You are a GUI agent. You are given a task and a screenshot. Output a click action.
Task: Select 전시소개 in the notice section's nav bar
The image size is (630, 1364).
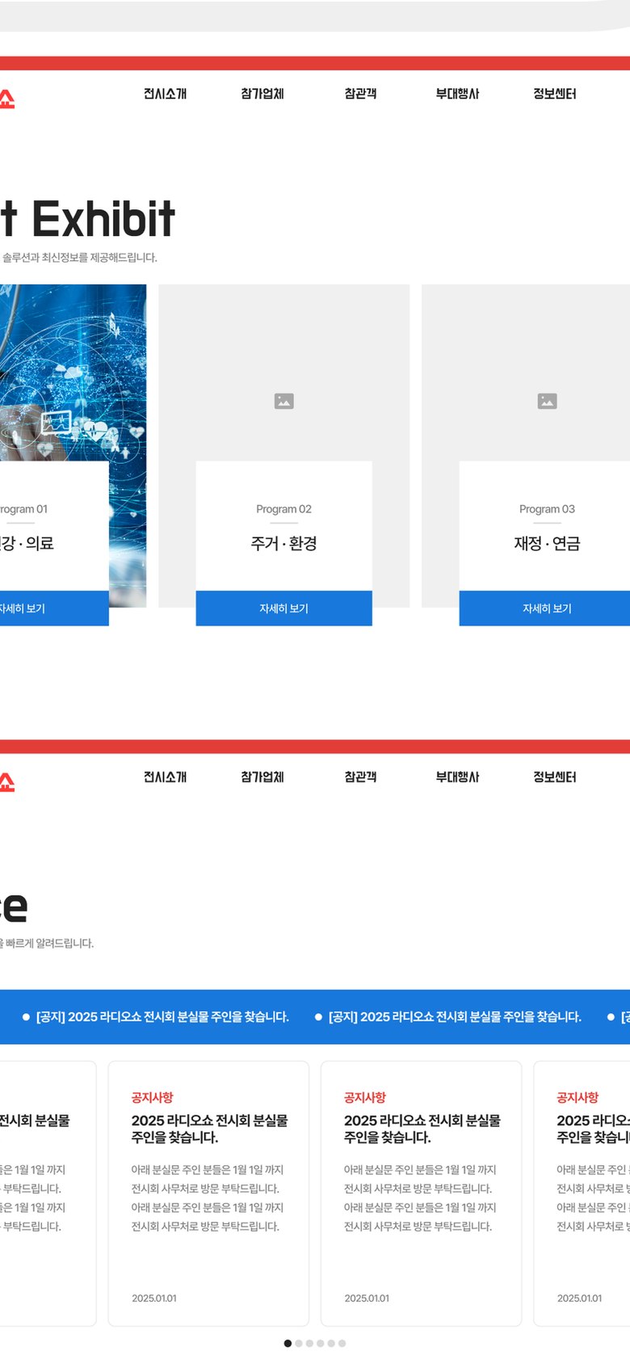coord(165,777)
